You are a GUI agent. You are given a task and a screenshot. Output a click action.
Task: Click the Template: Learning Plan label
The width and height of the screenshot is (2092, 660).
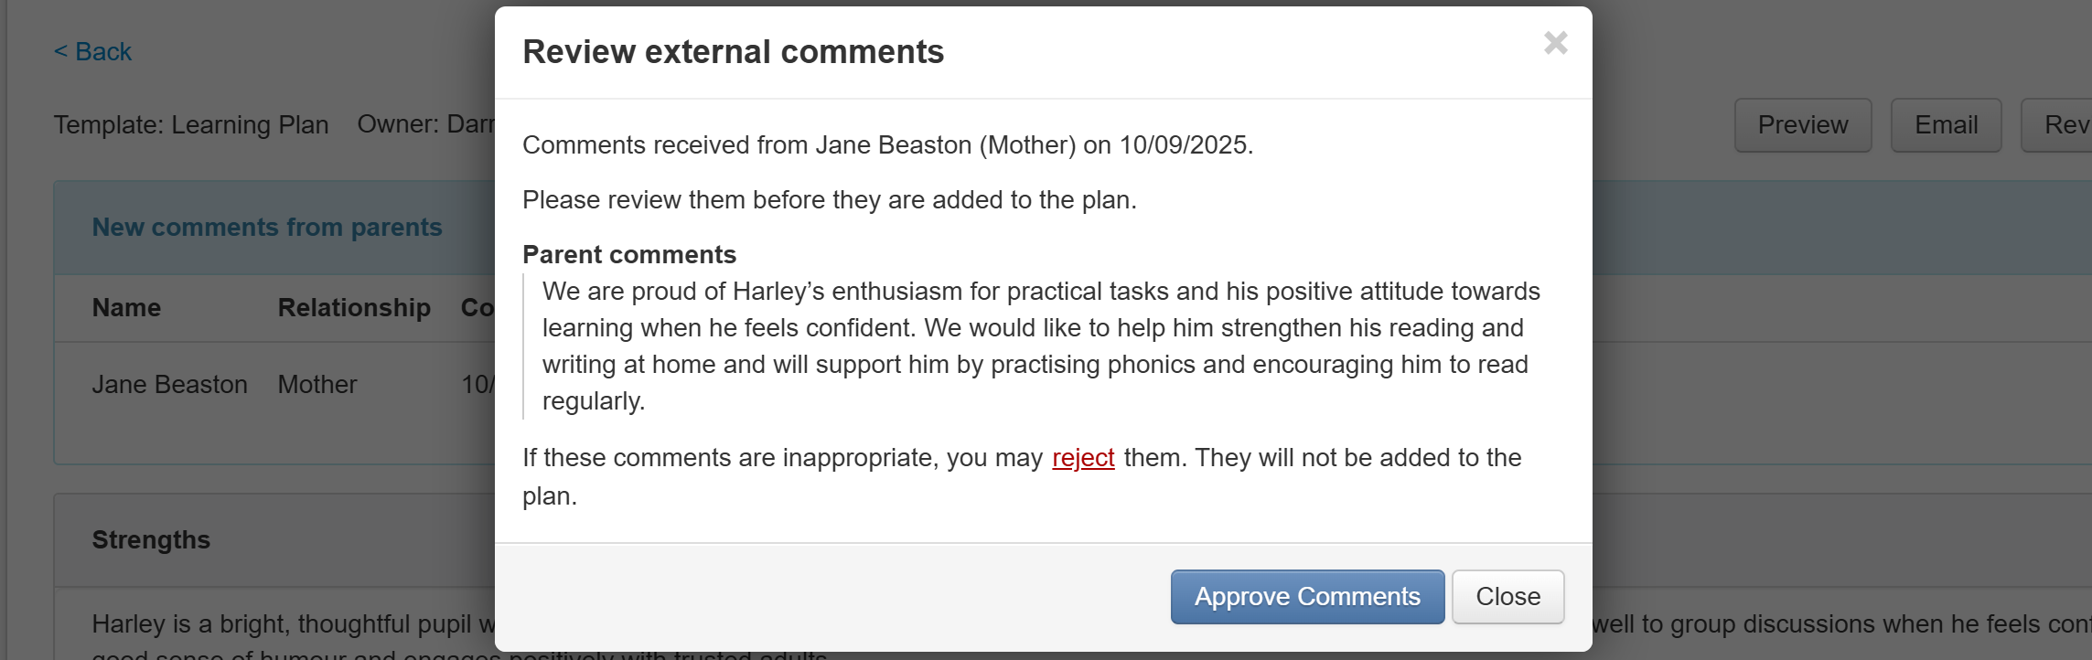(190, 125)
